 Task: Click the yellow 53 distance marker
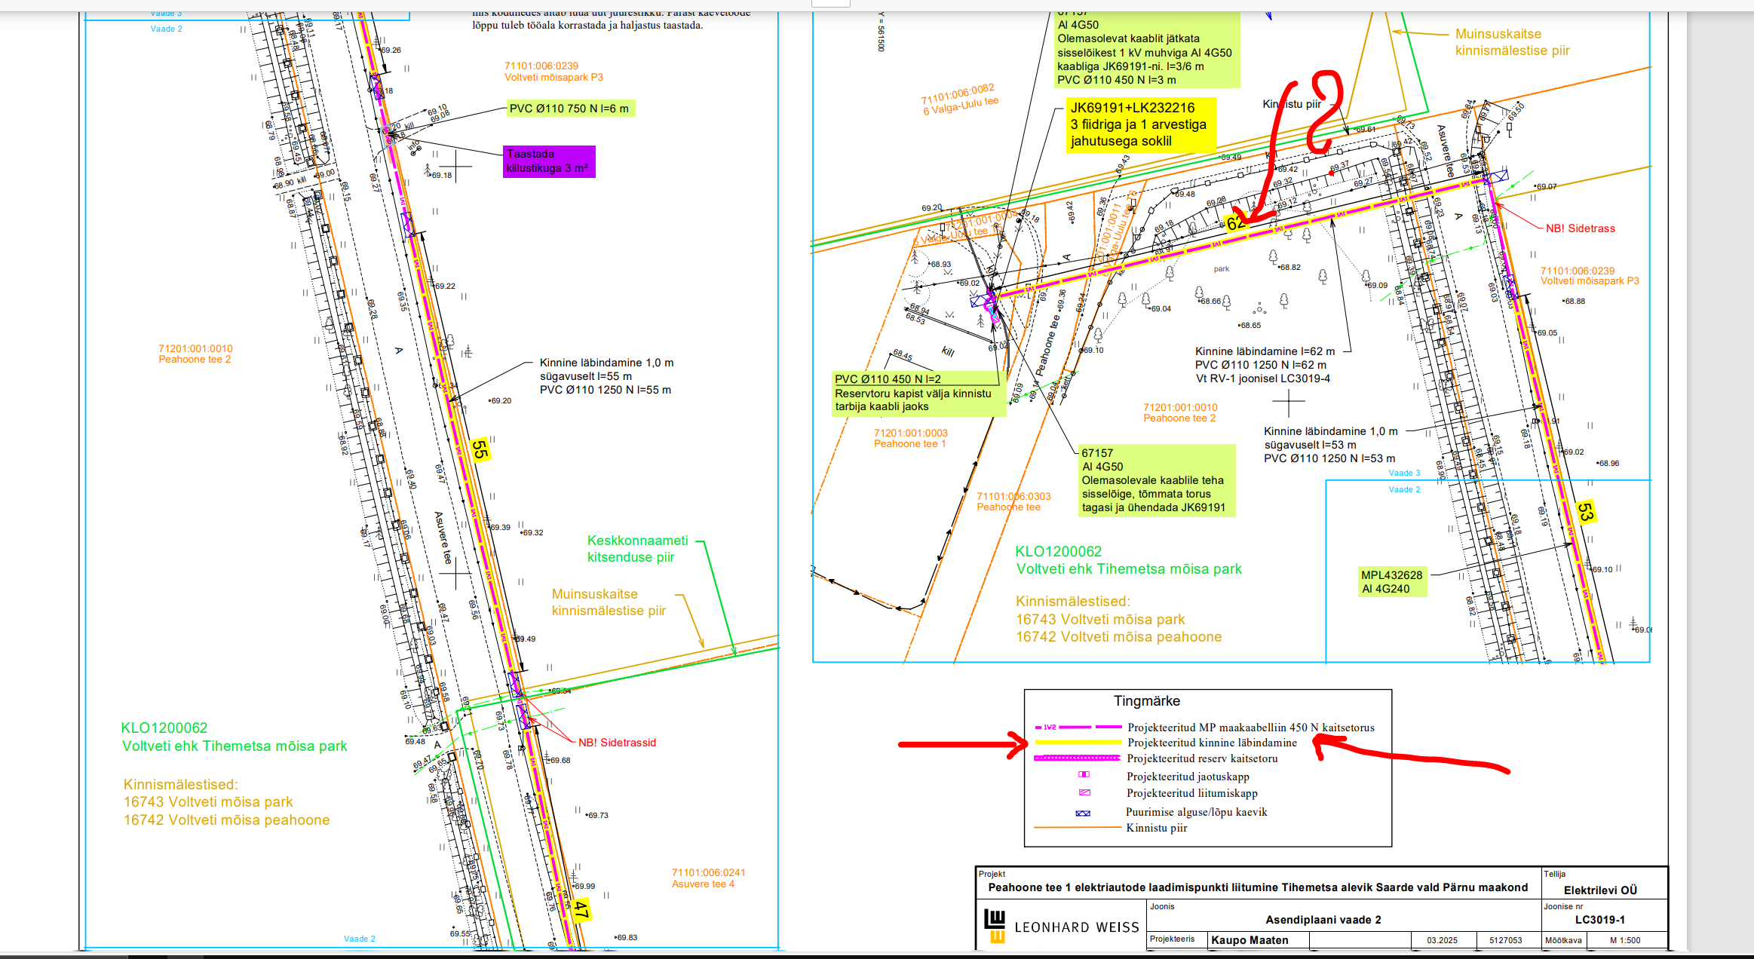point(1585,512)
